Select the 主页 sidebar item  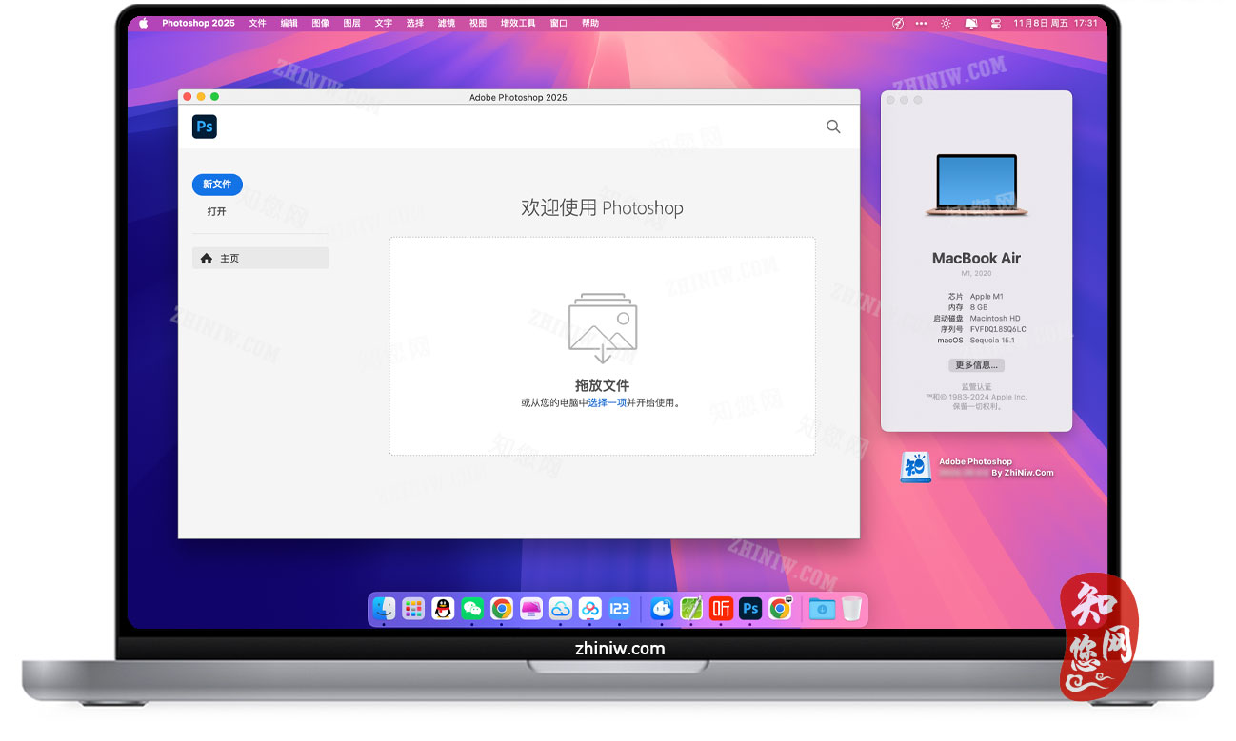(x=261, y=258)
